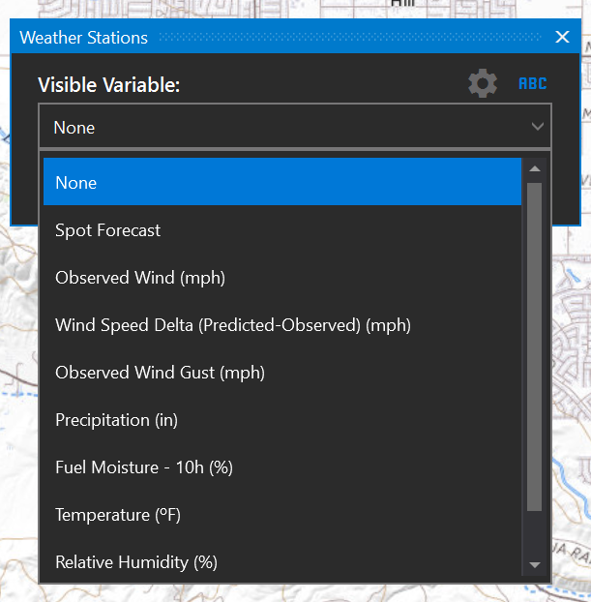
Task: Click the dropdown list scroll down arrow
Action: click(534, 564)
